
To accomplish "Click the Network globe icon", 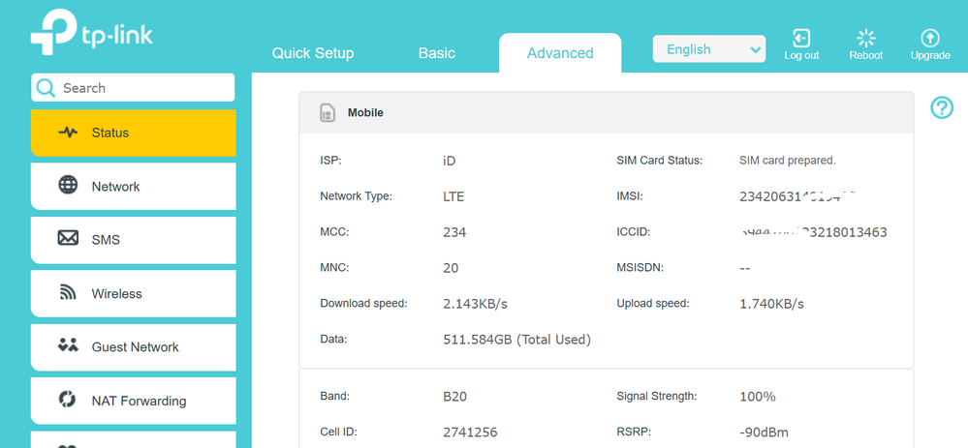I will (x=68, y=186).
